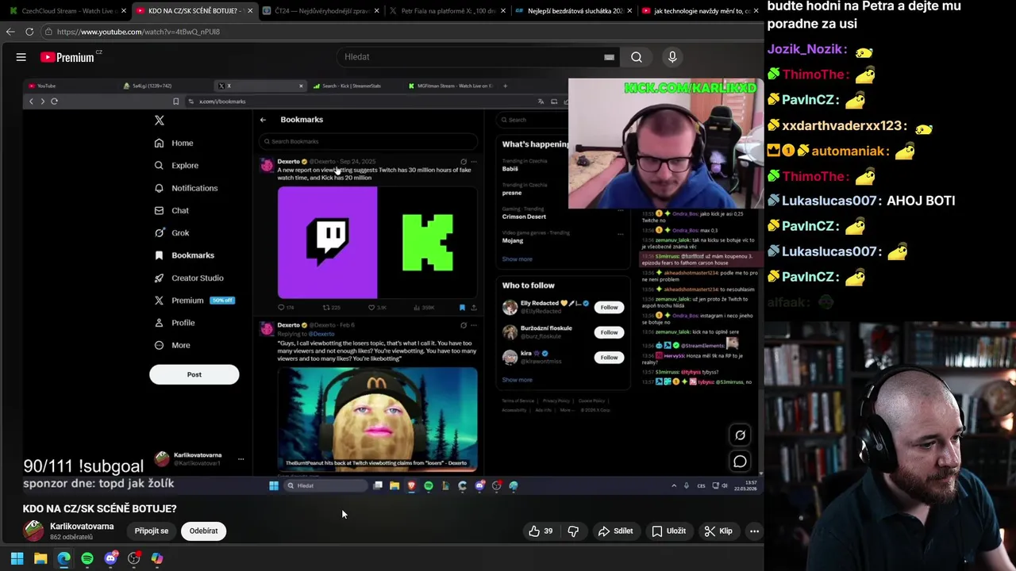Screen dimensions: 1016x571
Task: Share the video using Sdílet
Action: coord(615,531)
